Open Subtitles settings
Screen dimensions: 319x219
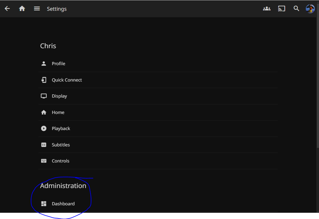[x=61, y=145]
